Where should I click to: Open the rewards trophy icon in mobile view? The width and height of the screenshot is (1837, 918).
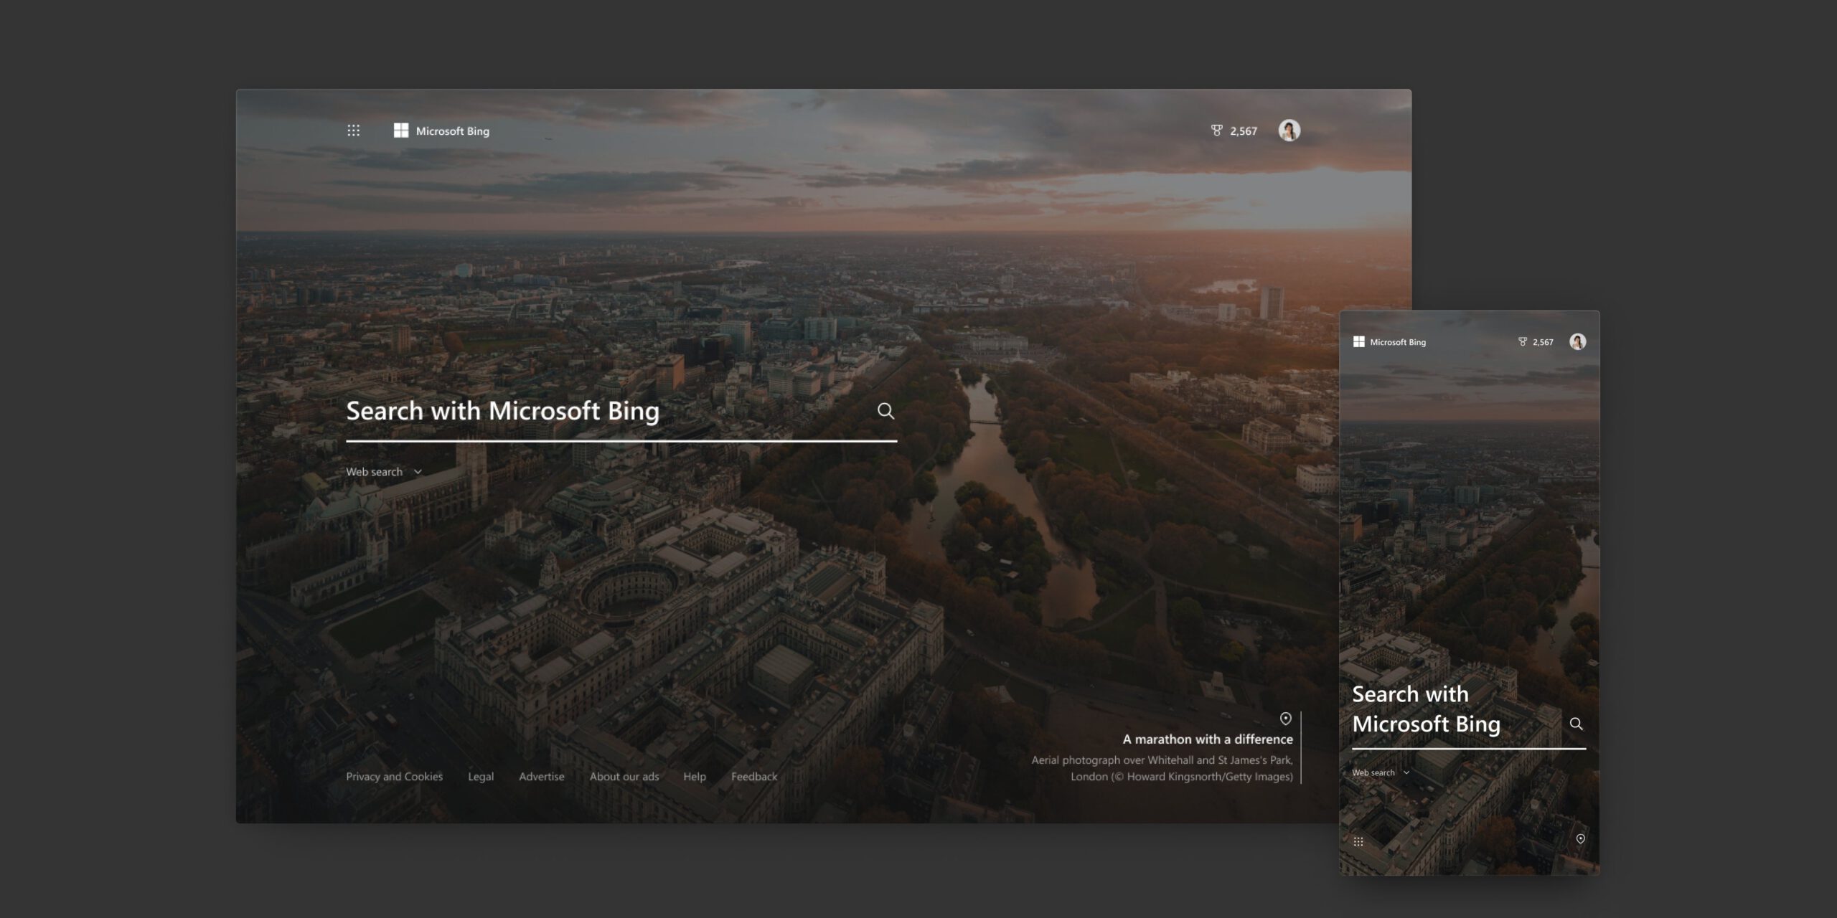click(x=1523, y=342)
